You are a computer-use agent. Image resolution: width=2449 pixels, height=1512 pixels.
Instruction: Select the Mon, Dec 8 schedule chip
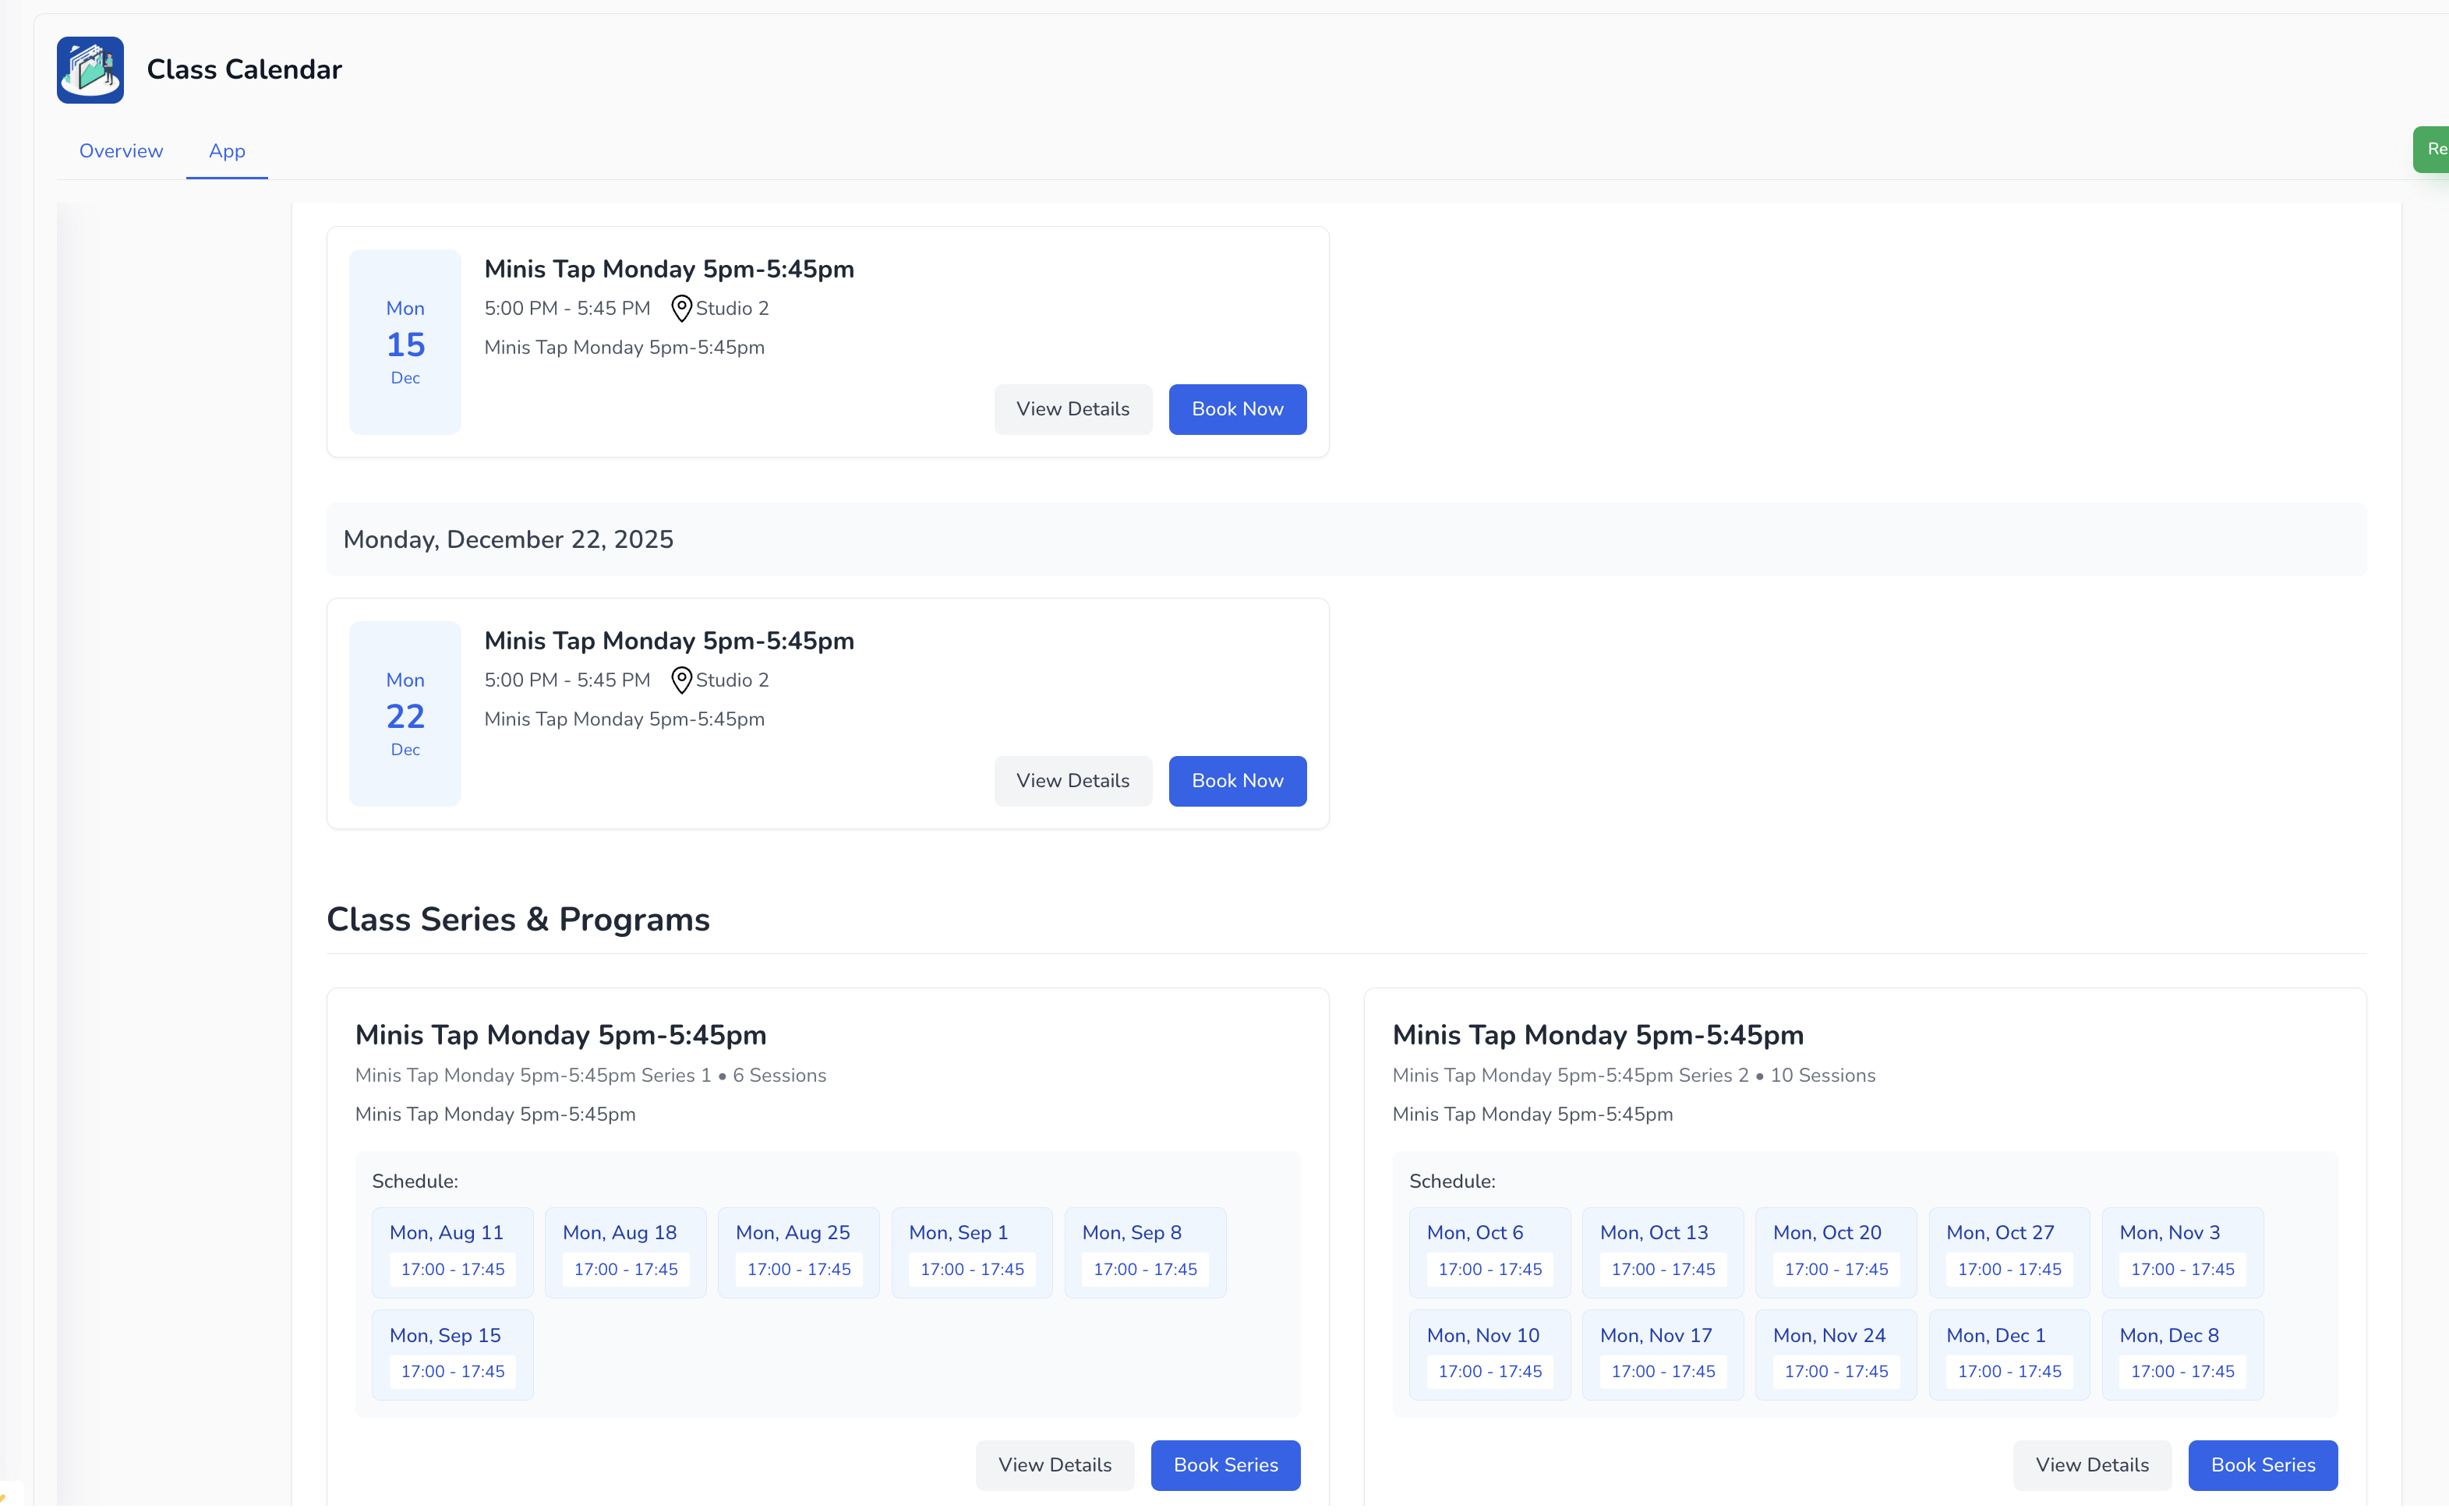tap(2182, 1355)
